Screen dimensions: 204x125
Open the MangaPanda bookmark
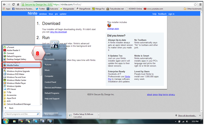[83, 9]
